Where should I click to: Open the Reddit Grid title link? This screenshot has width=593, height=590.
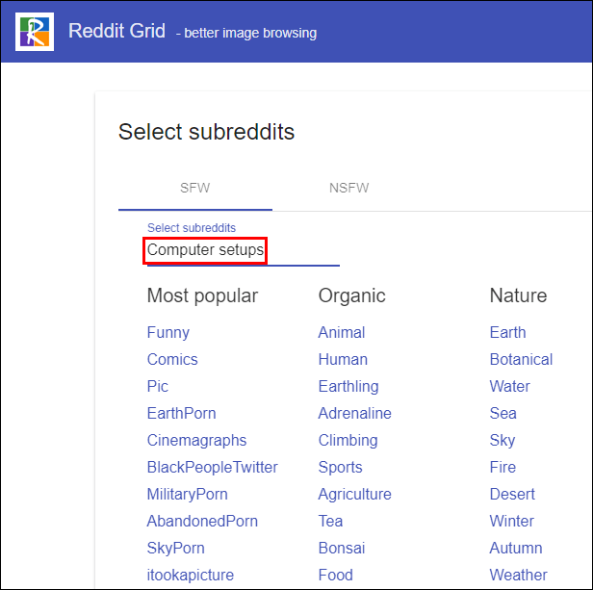click(x=116, y=31)
